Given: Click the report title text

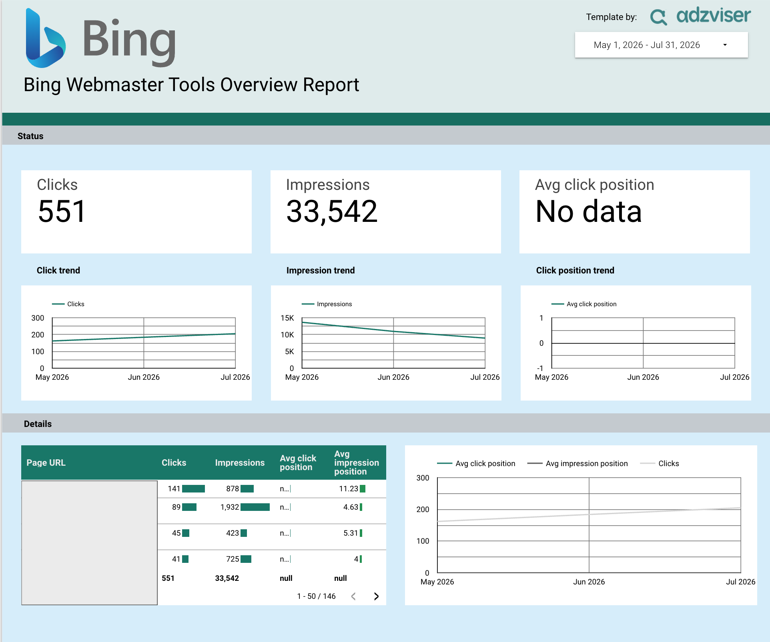Looking at the screenshot, I should (191, 85).
